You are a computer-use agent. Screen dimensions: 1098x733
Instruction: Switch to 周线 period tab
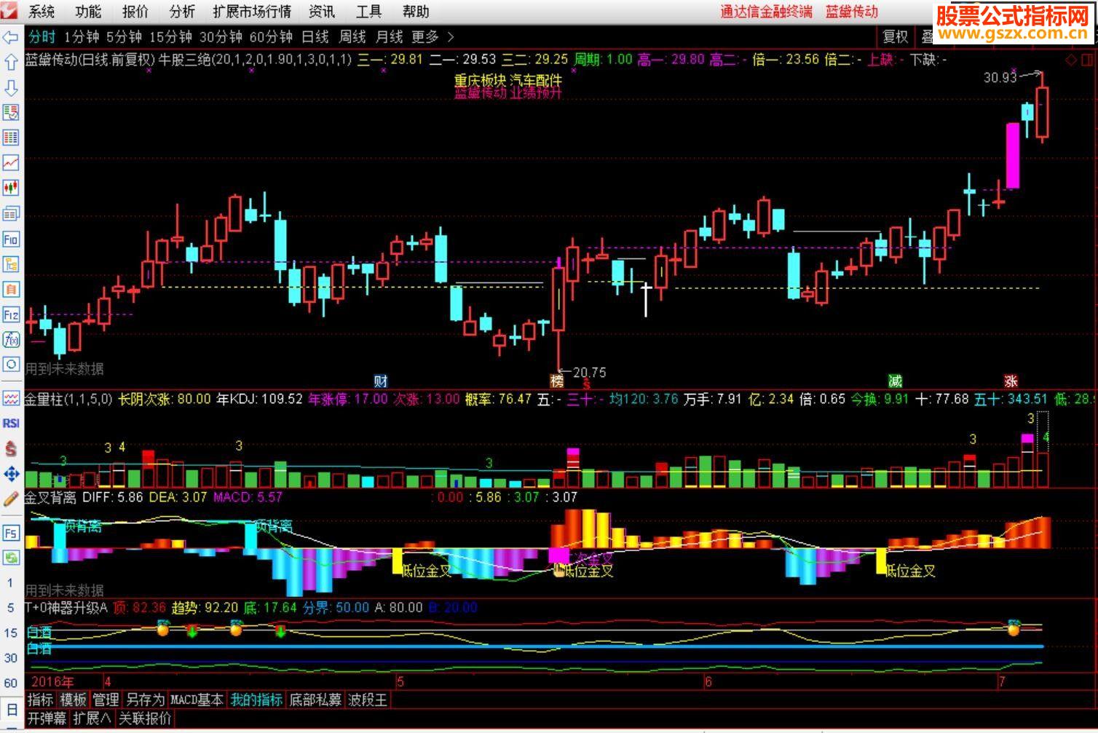(x=352, y=37)
